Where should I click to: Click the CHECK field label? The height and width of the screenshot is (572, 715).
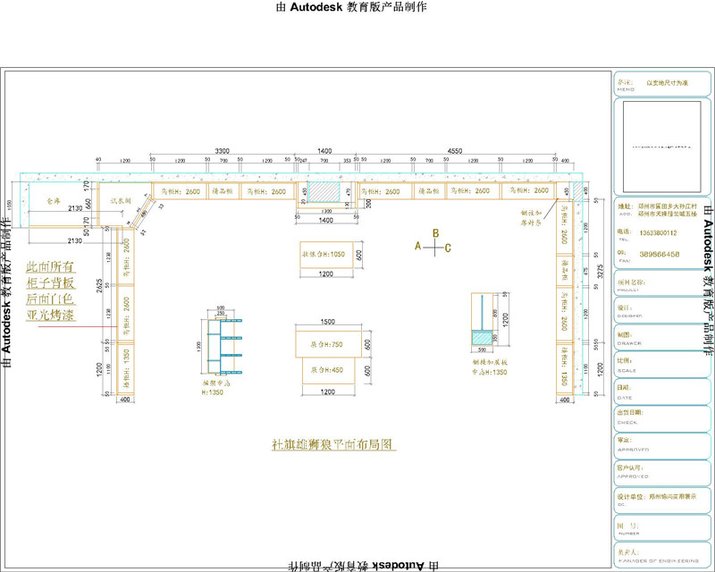pyautogui.click(x=627, y=423)
